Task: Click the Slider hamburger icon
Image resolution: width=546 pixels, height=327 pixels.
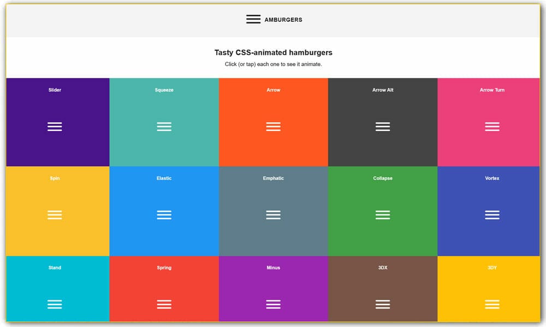Action: coord(55,126)
